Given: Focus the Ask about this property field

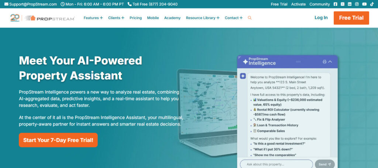Looking at the screenshot, I should tap(276, 164).
